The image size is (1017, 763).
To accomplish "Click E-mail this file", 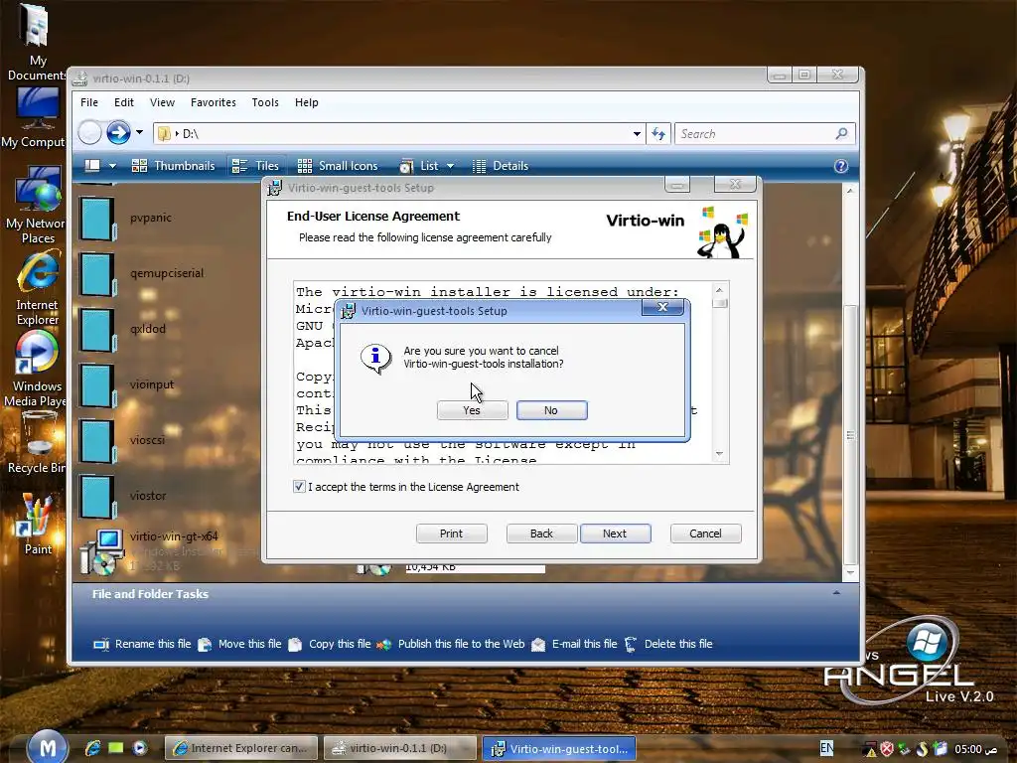I will tap(574, 644).
